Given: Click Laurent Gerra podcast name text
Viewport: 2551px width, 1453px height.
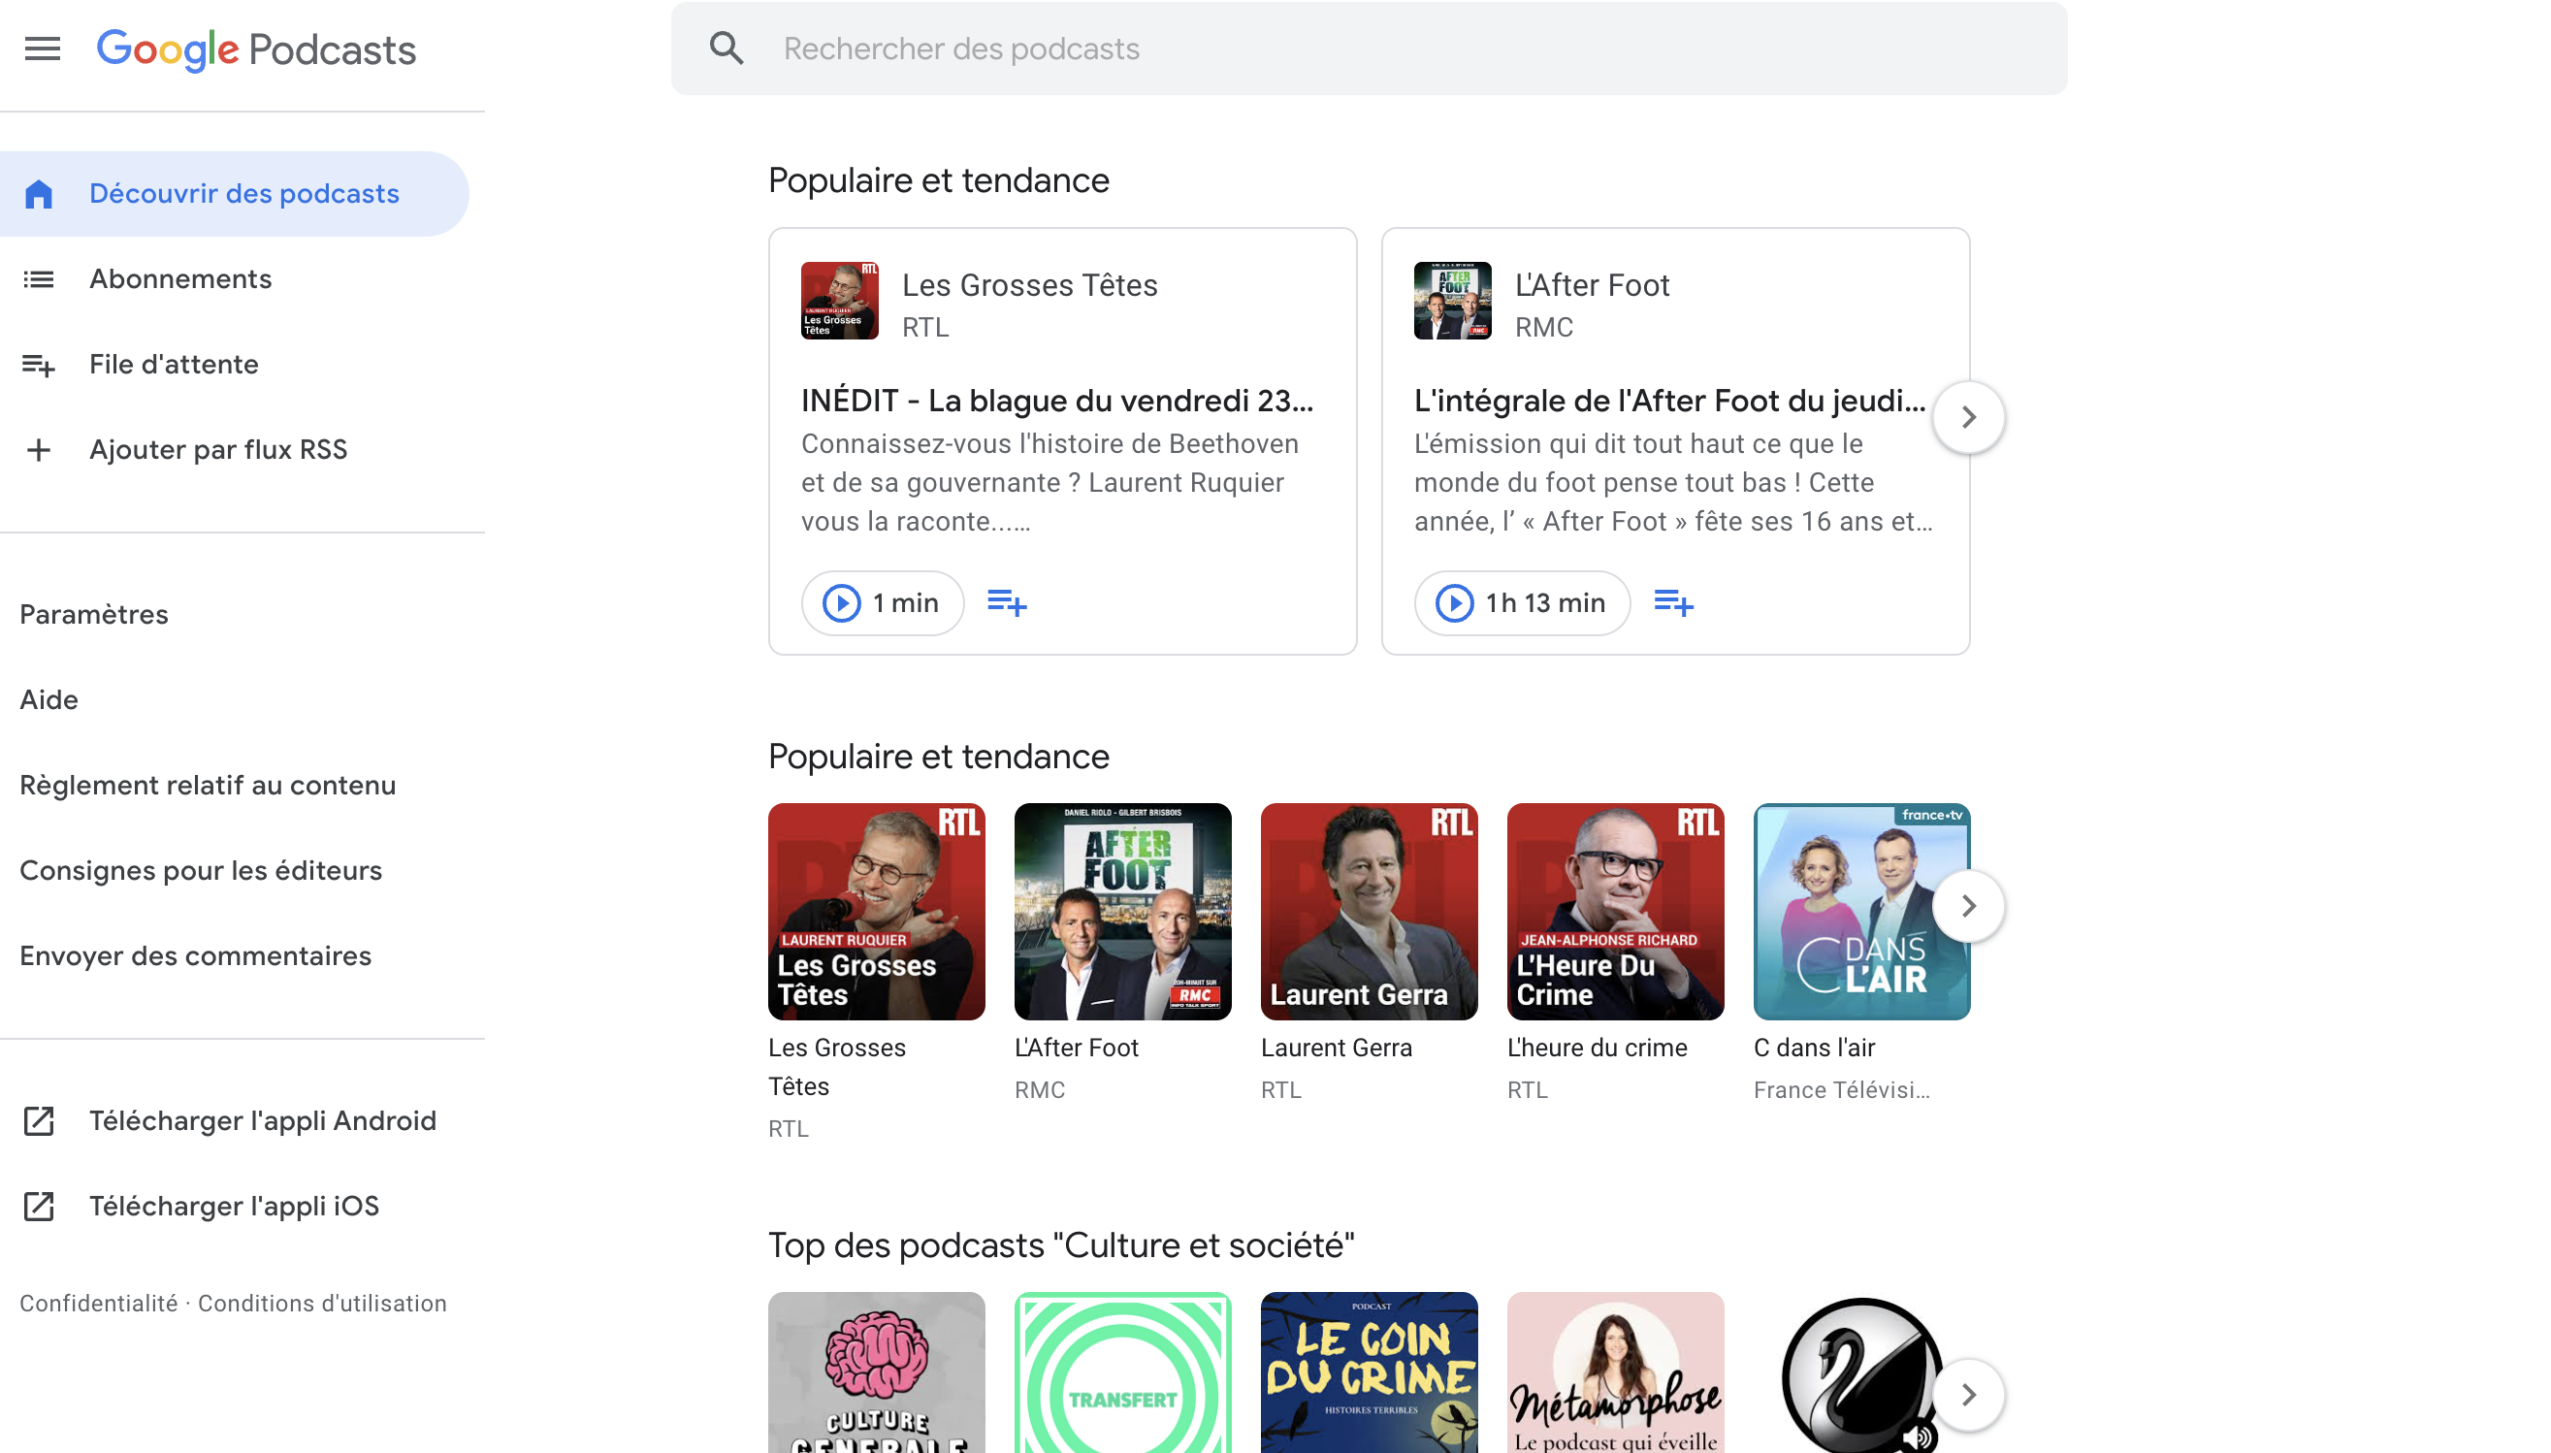Looking at the screenshot, I should point(1336,1048).
